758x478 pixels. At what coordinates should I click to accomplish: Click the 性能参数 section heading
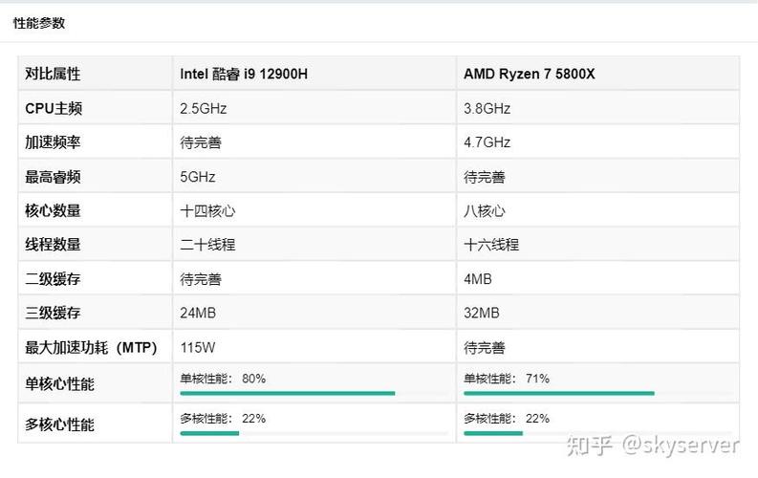pos(39,23)
